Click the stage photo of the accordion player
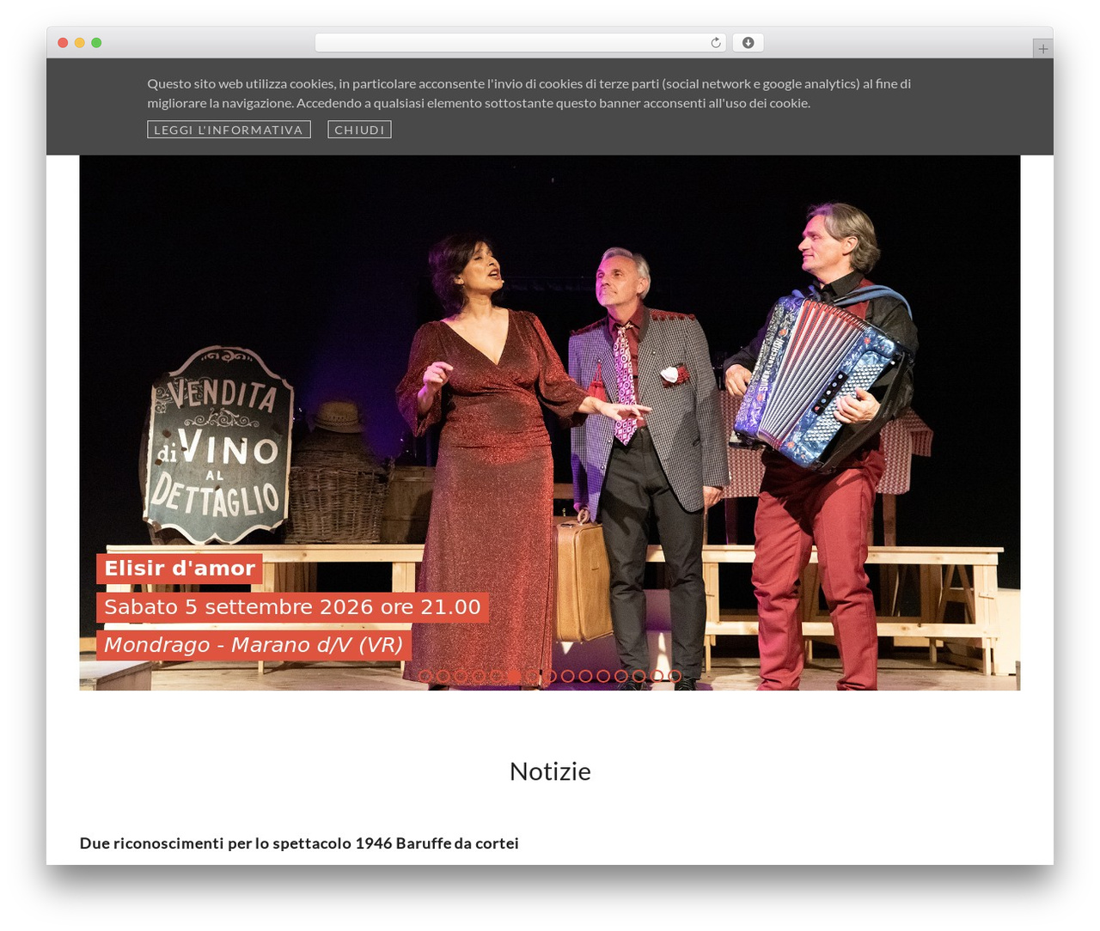 coord(550,423)
